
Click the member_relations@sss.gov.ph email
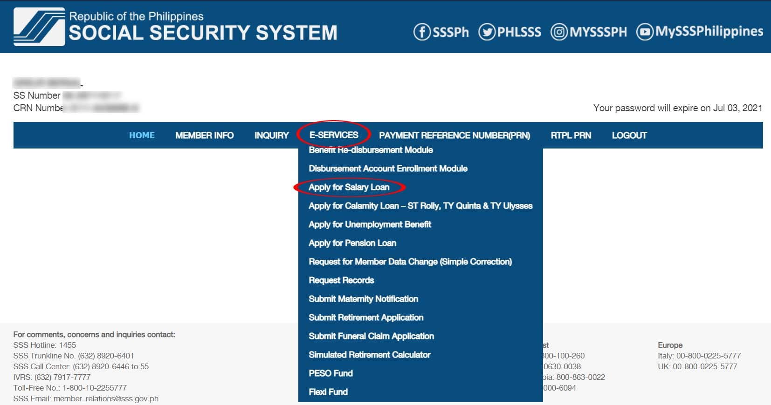coord(106,399)
